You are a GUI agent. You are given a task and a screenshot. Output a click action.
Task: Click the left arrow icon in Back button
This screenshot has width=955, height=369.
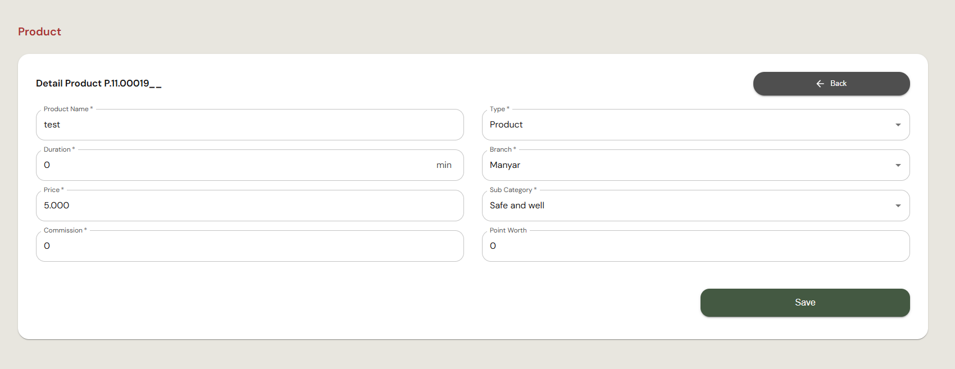pyautogui.click(x=820, y=84)
